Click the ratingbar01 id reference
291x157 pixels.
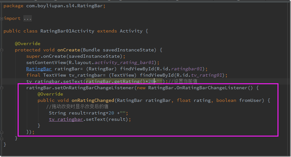pos(187,69)
